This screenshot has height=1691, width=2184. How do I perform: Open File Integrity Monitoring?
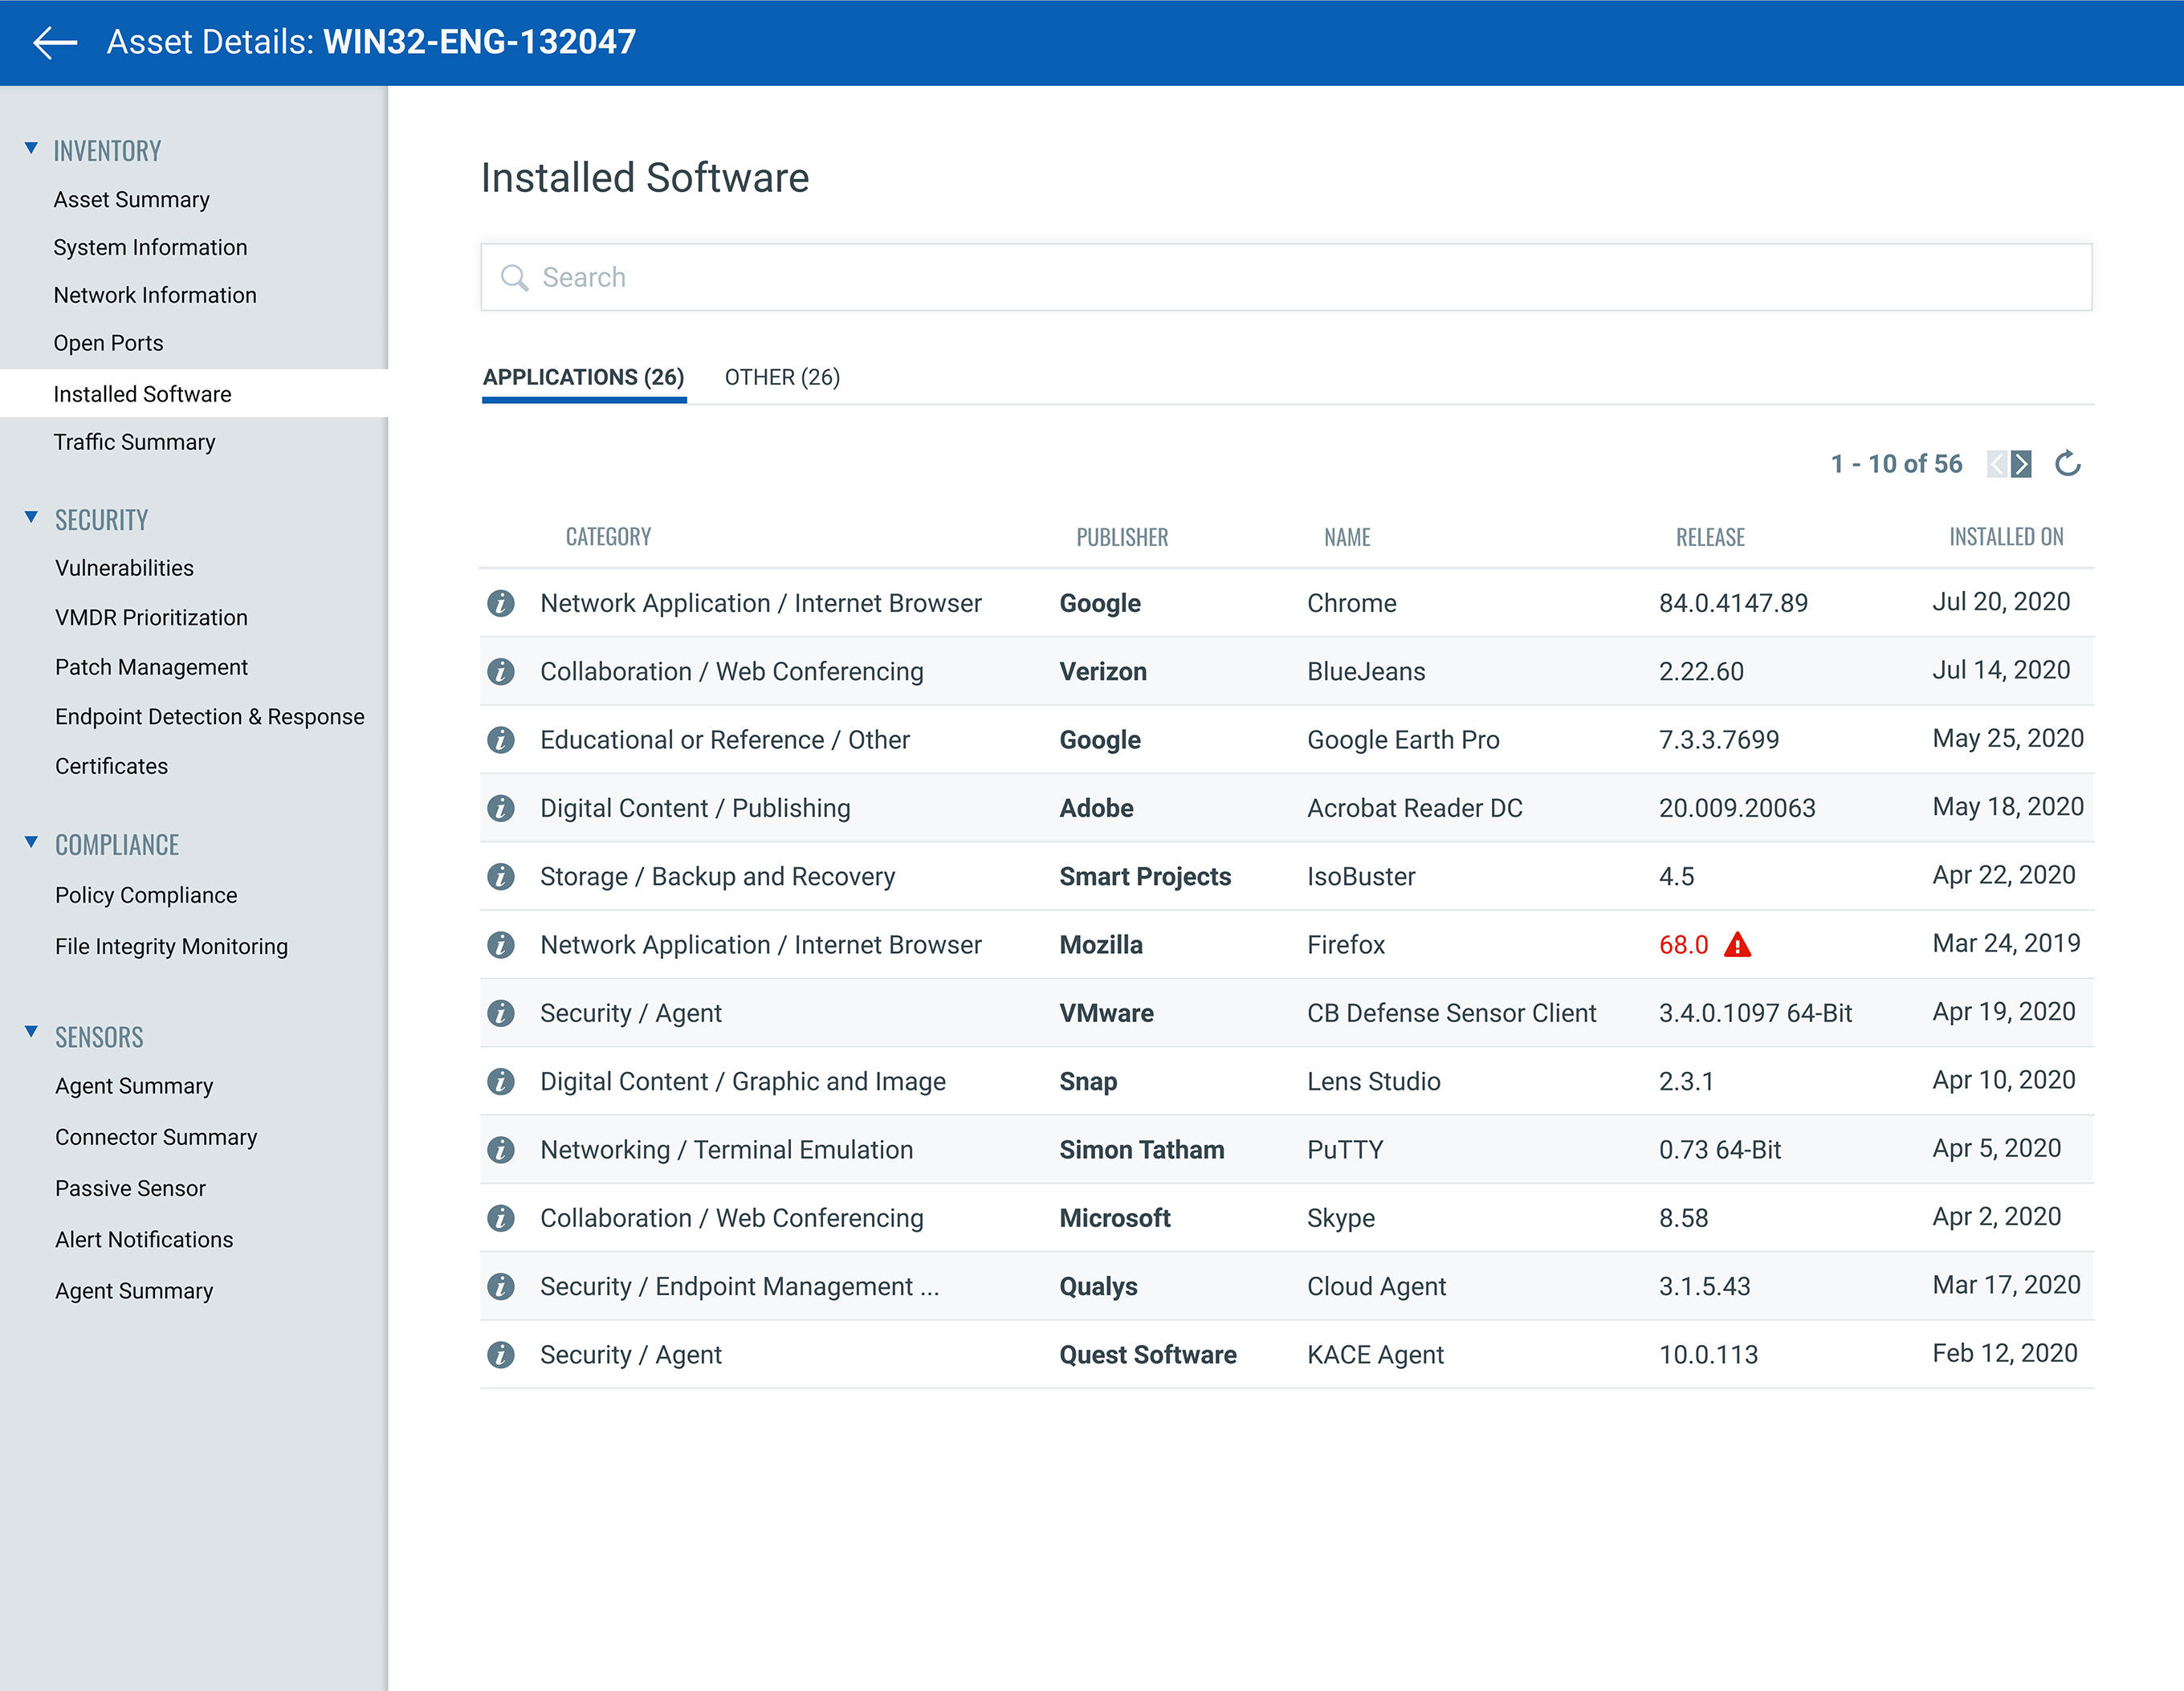click(x=171, y=946)
